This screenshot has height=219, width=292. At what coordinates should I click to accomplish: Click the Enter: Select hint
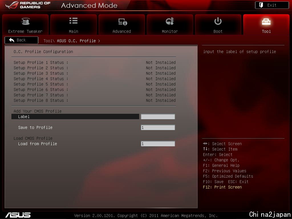218,155
